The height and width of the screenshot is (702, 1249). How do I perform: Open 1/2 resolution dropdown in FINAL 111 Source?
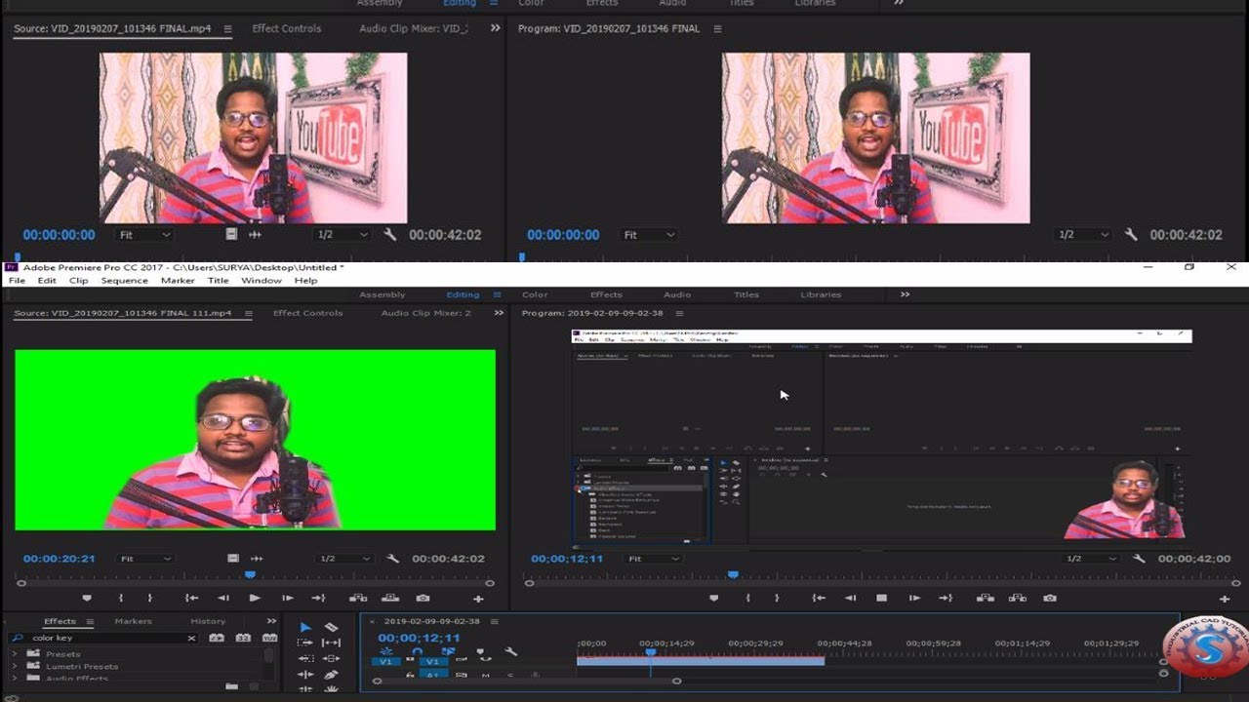[x=345, y=559]
